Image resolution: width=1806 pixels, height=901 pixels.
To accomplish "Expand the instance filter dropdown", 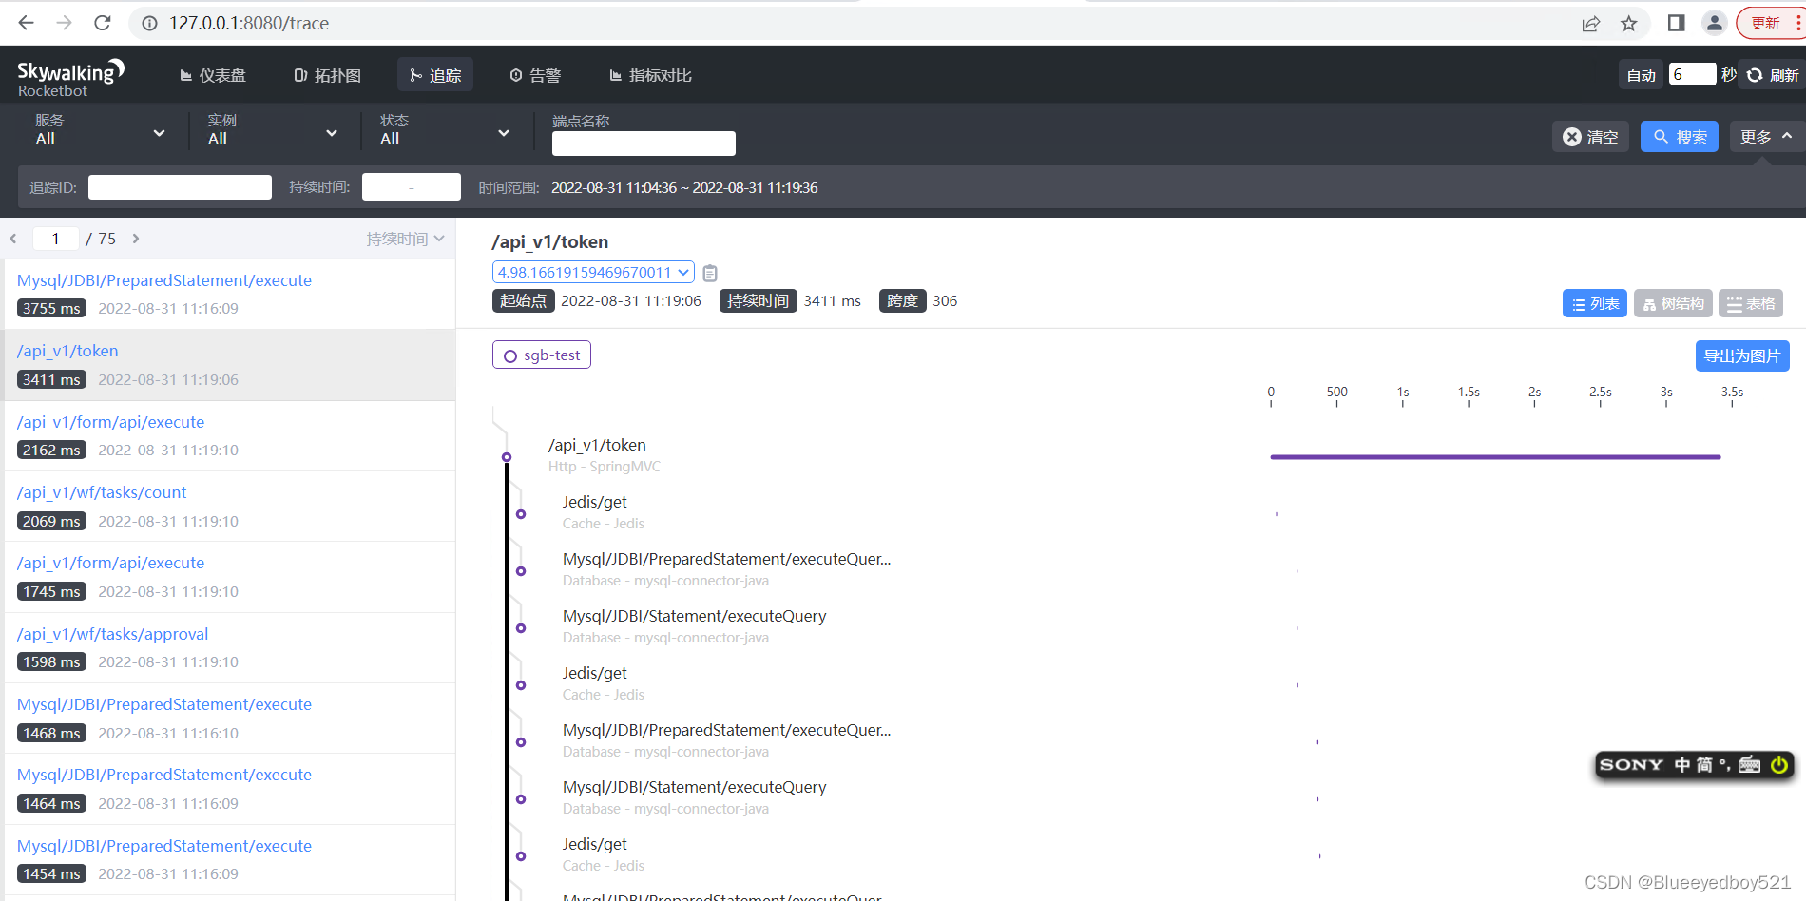I will tap(273, 130).
